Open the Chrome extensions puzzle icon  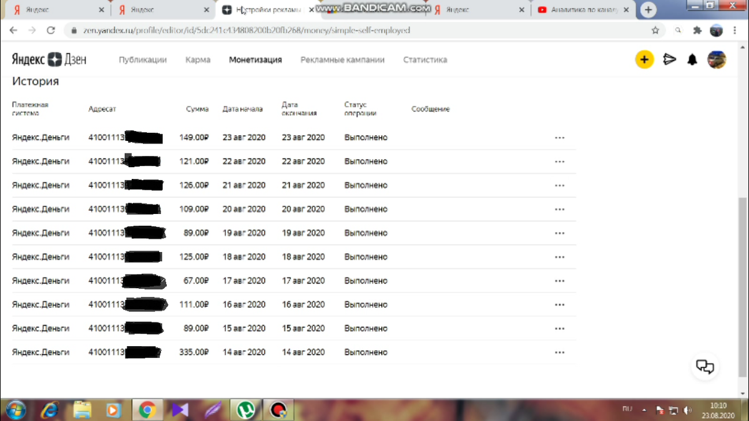coord(698,30)
